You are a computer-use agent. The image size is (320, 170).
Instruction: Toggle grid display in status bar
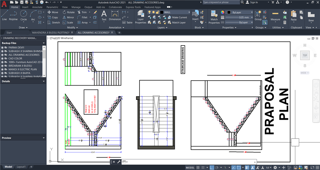[198, 167]
